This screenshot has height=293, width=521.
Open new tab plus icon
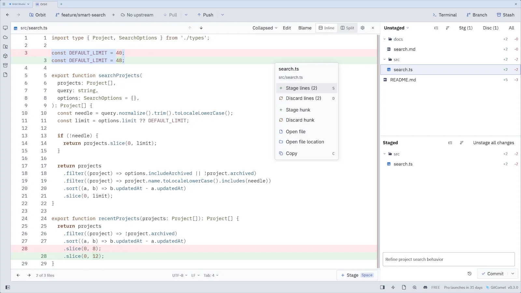coord(61,4)
